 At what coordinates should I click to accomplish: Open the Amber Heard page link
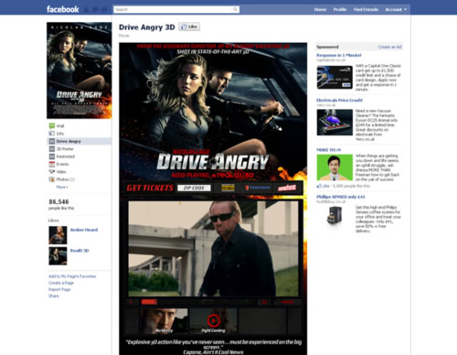coord(84,230)
